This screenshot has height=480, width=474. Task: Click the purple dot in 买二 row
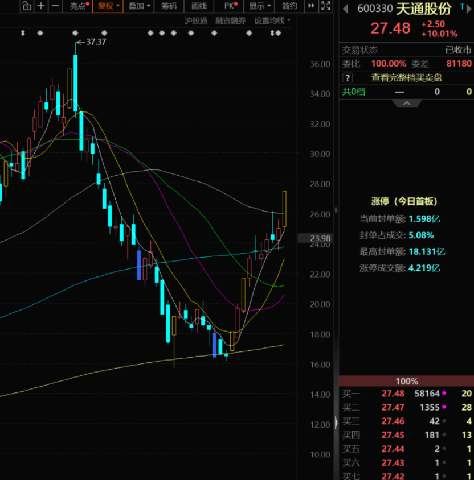pyautogui.click(x=444, y=407)
